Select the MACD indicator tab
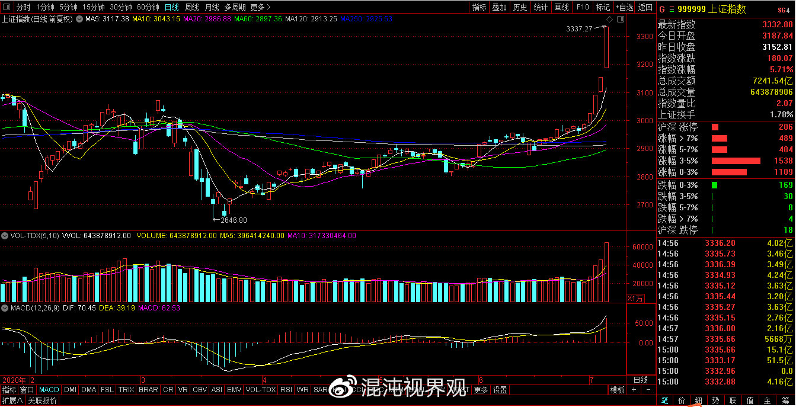Image resolution: width=796 pixels, height=407 pixels. pyautogui.click(x=49, y=390)
